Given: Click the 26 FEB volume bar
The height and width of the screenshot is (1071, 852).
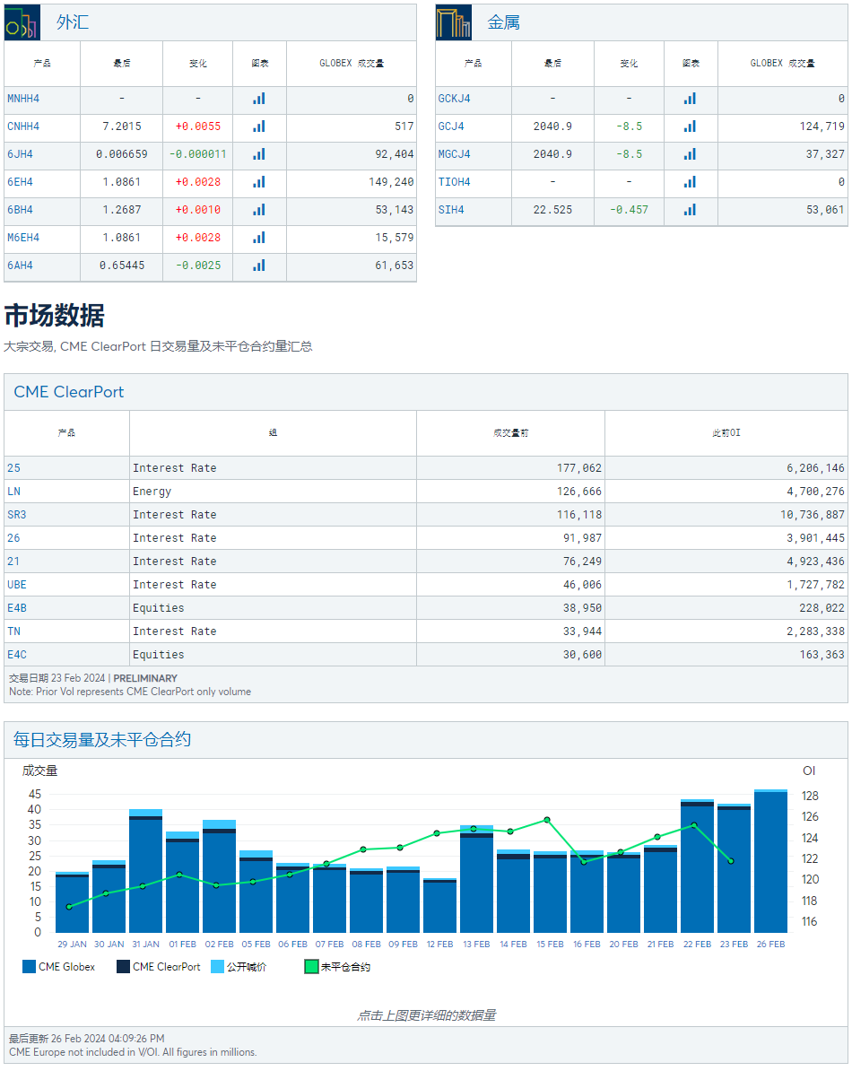Looking at the screenshot, I should tap(770, 861).
